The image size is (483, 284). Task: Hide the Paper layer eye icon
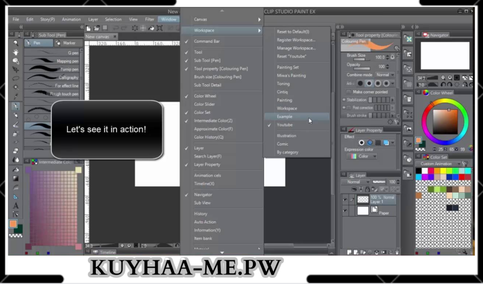(x=345, y=211)
